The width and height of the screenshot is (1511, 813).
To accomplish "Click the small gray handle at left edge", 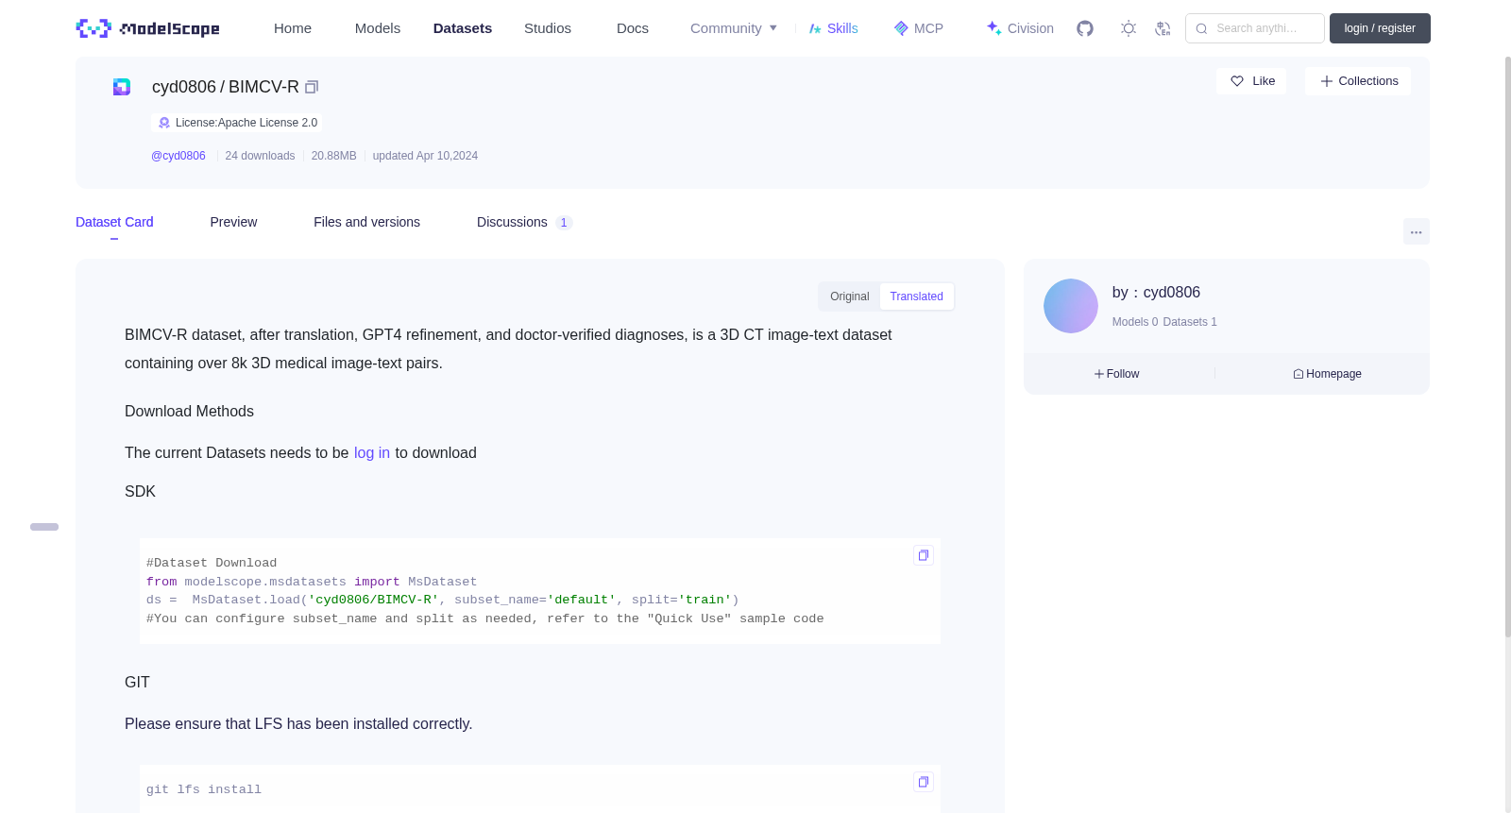I will 44,527.
